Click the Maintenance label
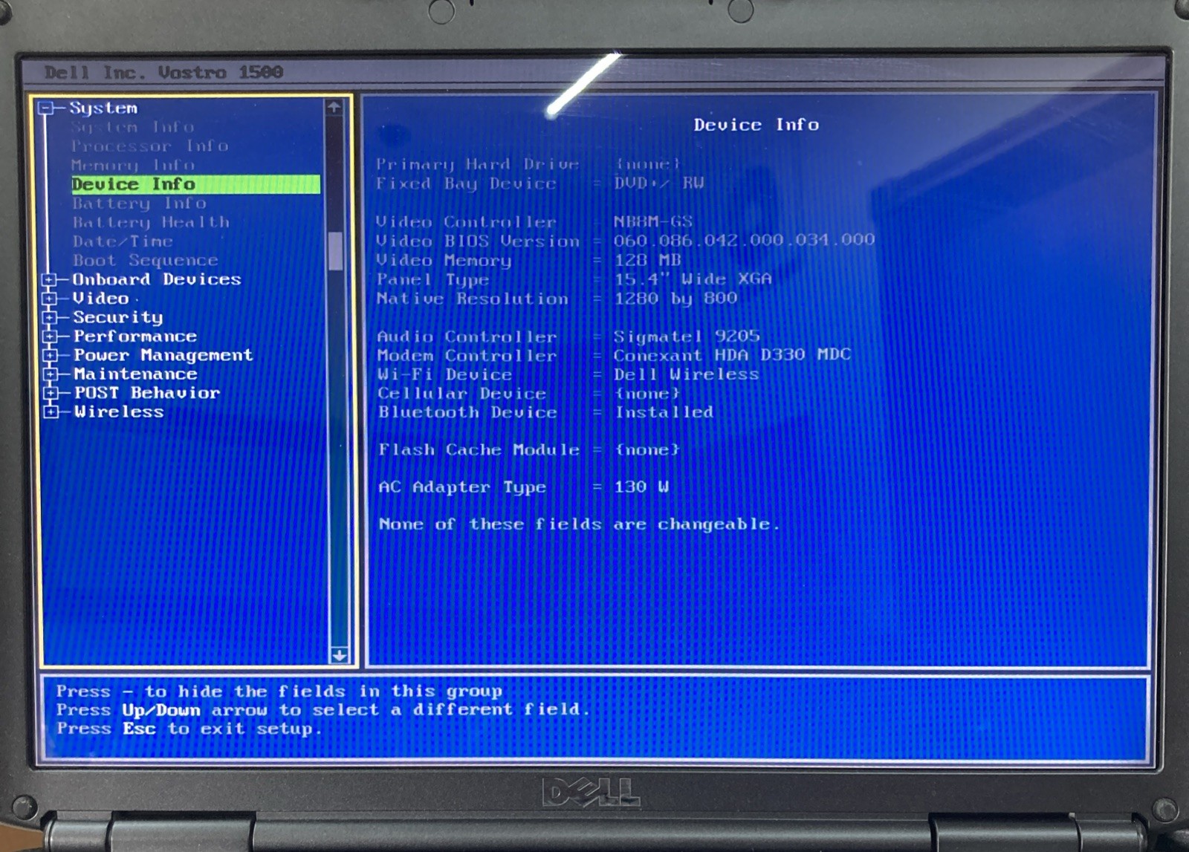The height and width of the screenshot is (852, 1189). coord(135,374)
